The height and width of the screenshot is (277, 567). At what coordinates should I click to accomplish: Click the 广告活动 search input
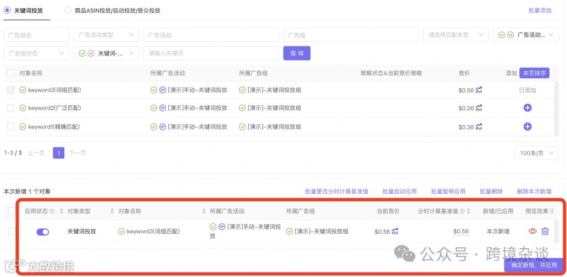coord(211,35)
